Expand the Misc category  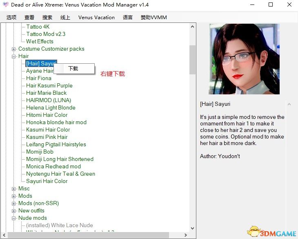14,189
